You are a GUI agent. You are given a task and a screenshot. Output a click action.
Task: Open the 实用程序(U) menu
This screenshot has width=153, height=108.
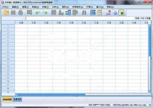[78, 7]
